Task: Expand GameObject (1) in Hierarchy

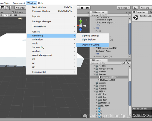Action: (x=94, y=56)
